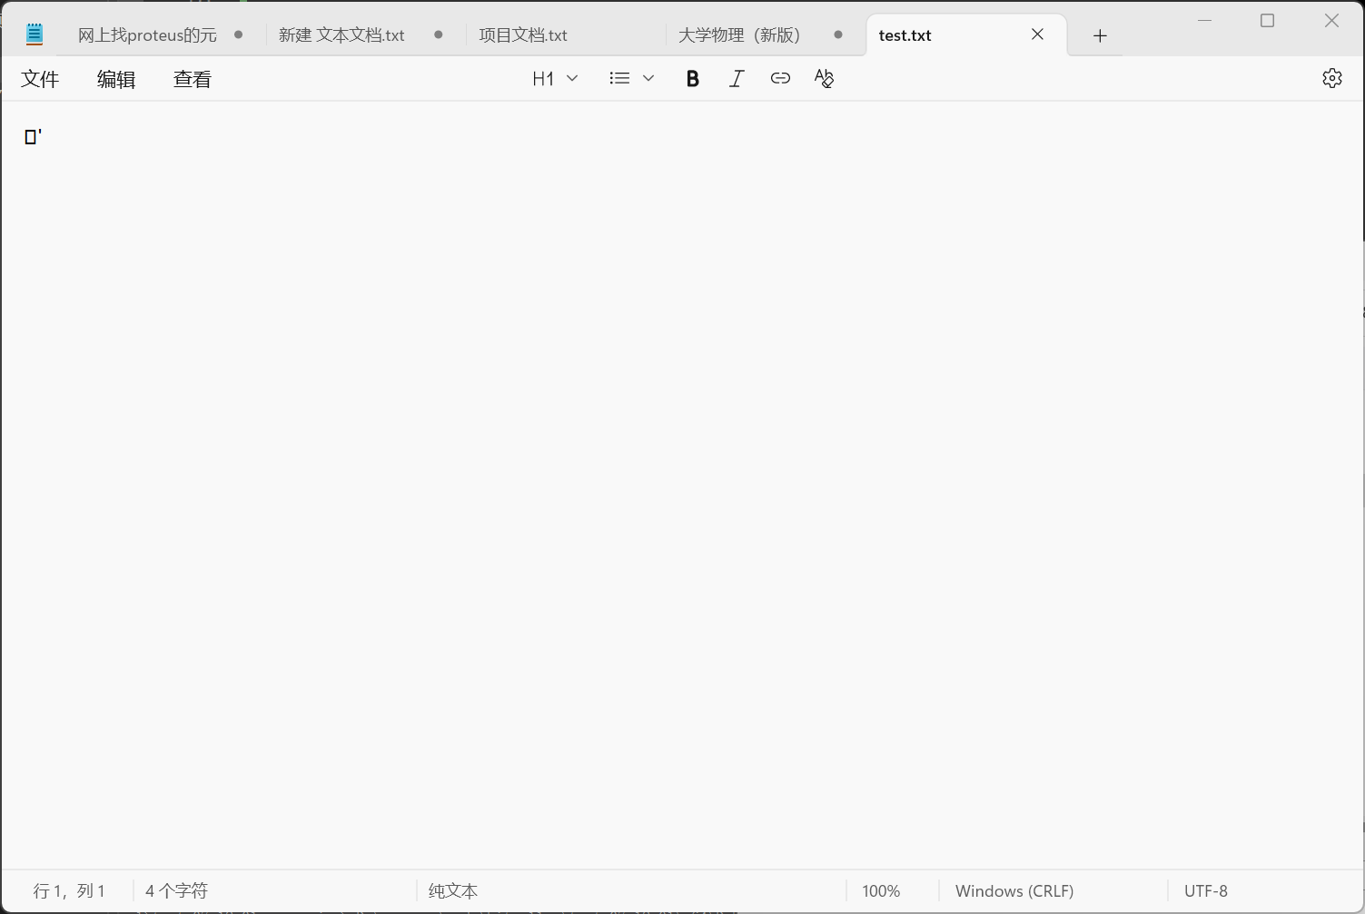Clear text formatting with the eraser icon
Screen dimensions: 1365x914
click(x=824, y=78)
